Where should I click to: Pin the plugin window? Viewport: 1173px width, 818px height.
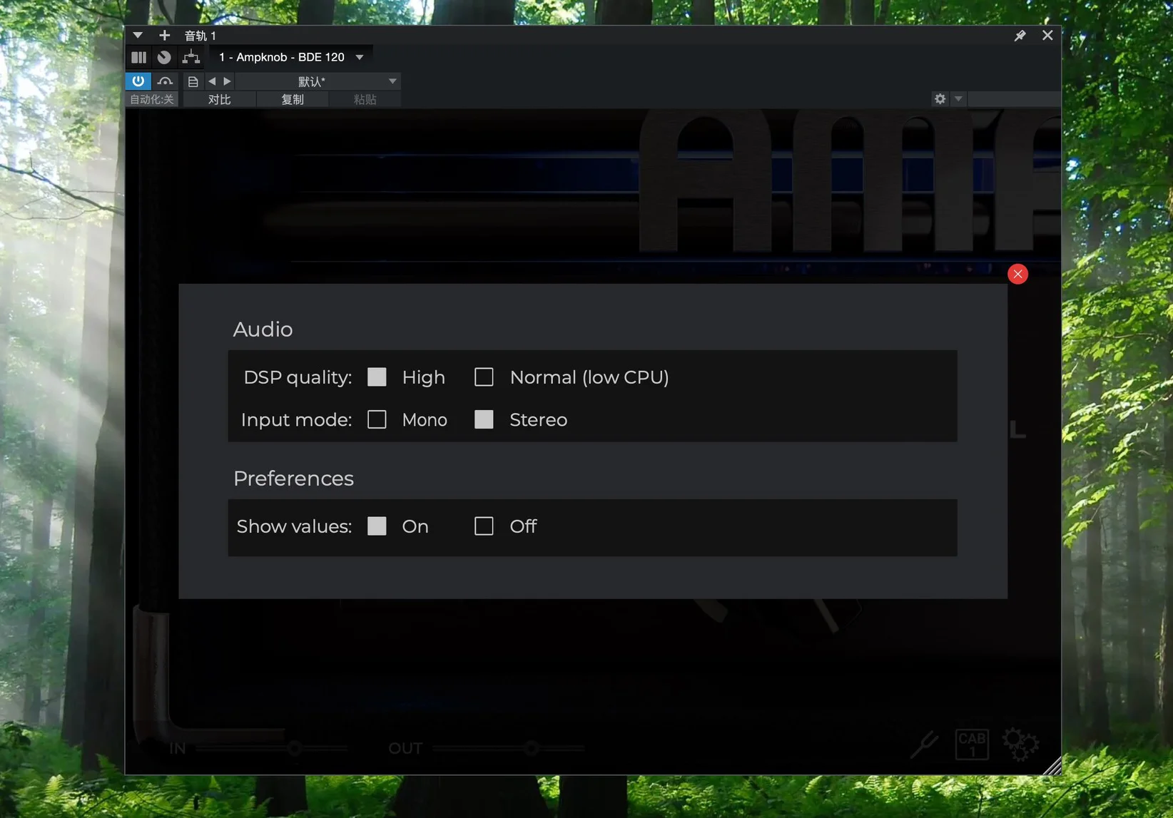(x=1020, y=36)
